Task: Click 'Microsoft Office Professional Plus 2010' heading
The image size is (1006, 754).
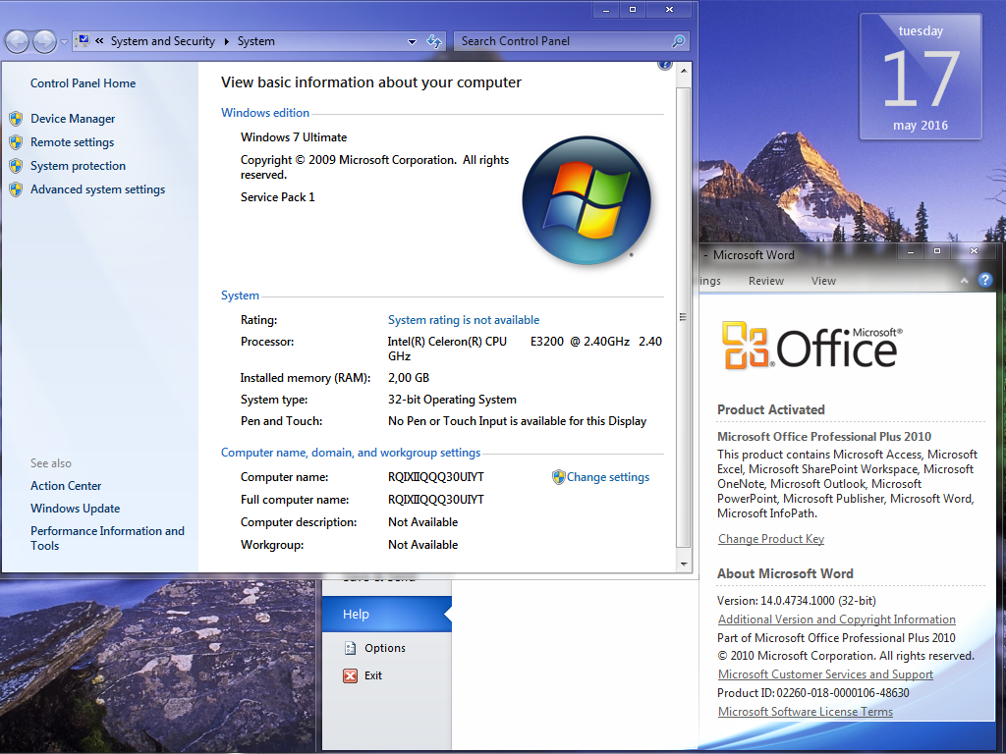Action: click(824, 437)
